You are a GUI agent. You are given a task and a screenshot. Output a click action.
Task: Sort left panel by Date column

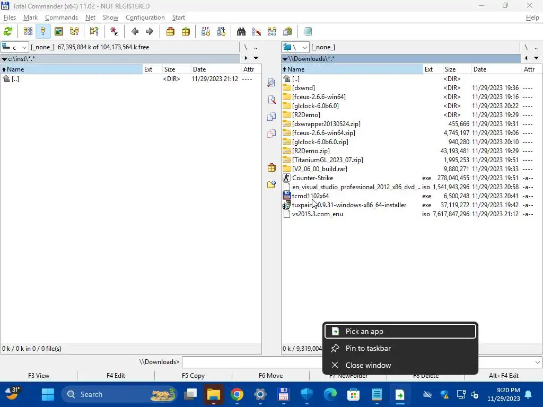pyautogui.click(x=215, y=69)
